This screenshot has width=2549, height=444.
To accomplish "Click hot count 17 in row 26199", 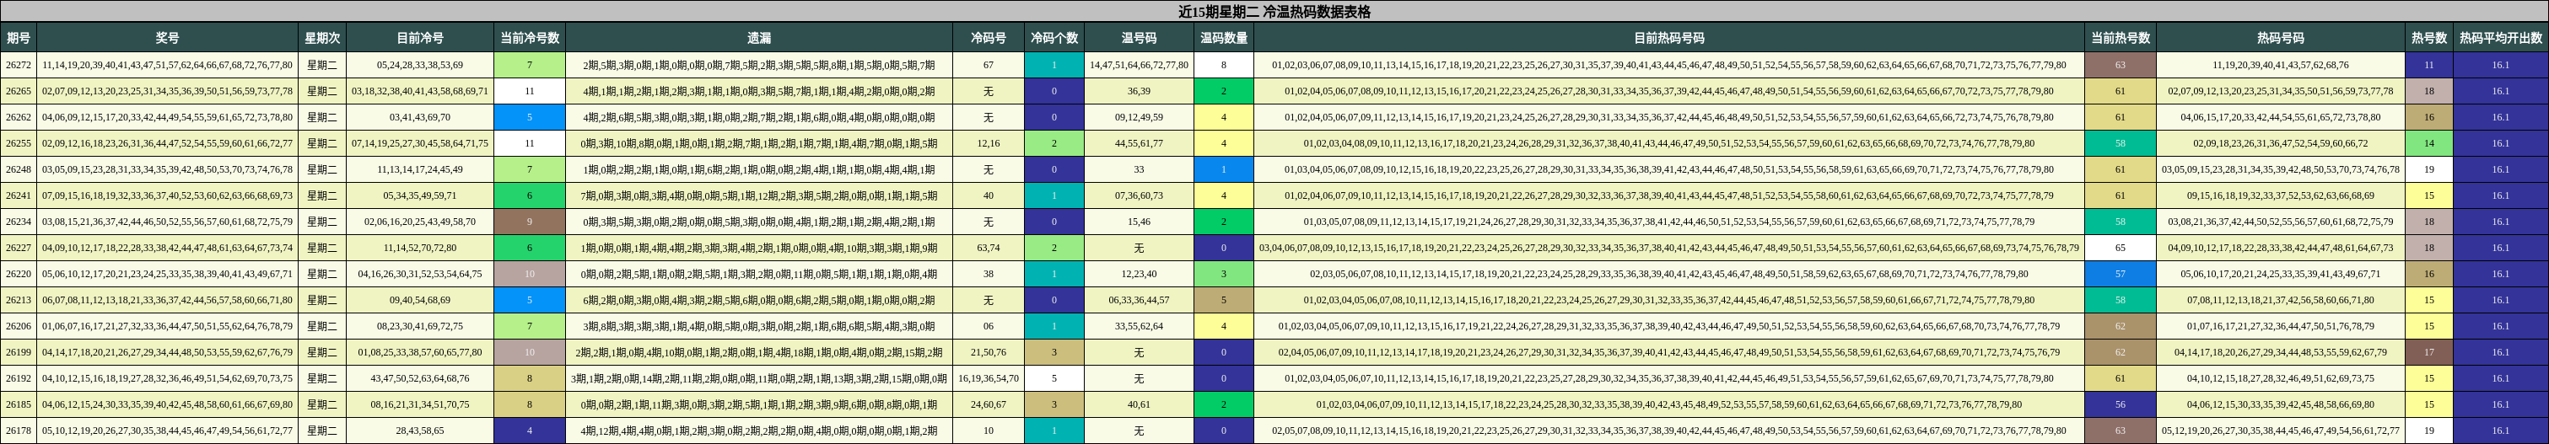I will pyautogui.click(x=2429, y=353).
